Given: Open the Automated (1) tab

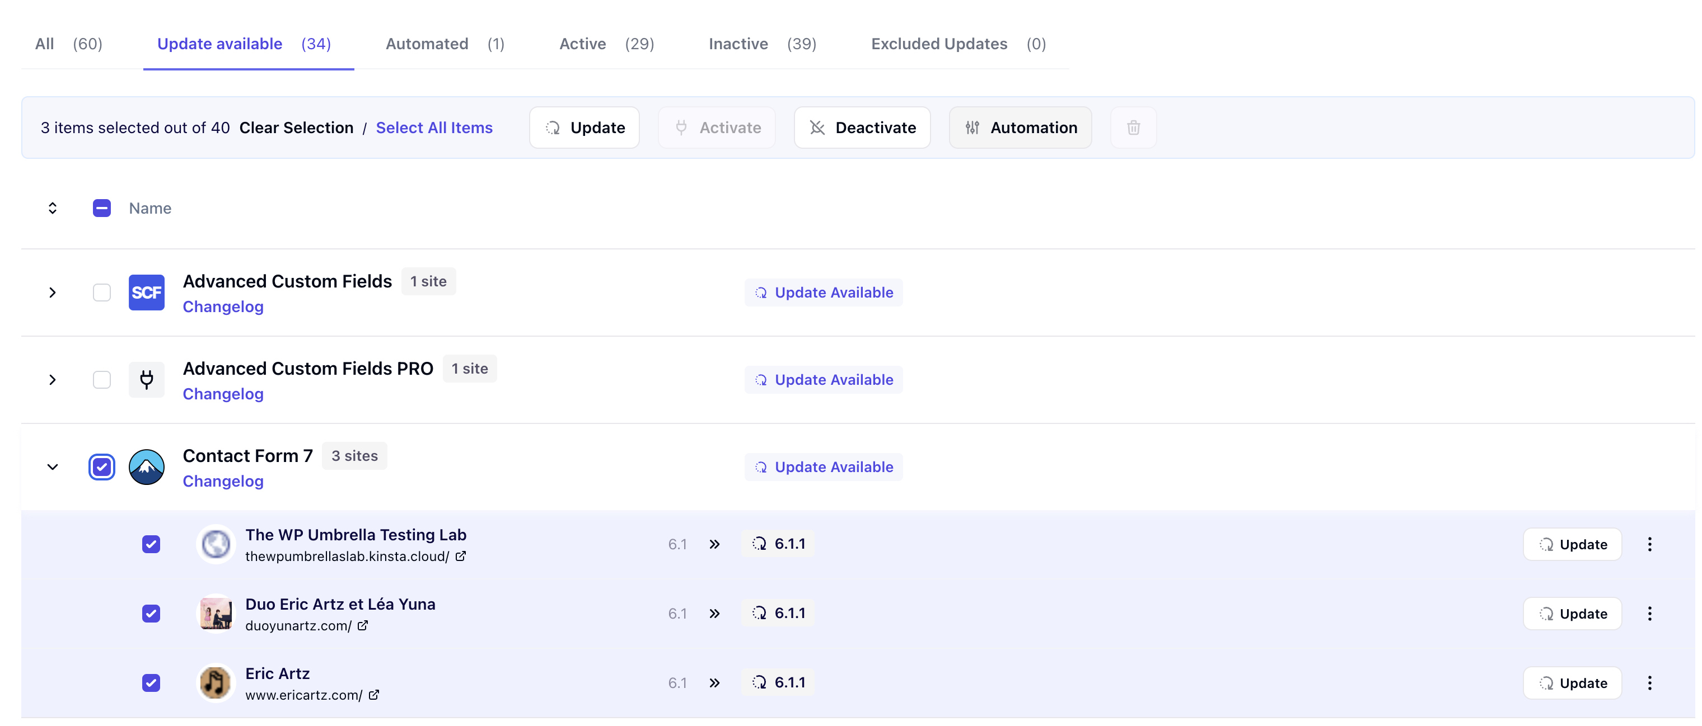Looking at the screenshot, I should (x=445, y=44).
